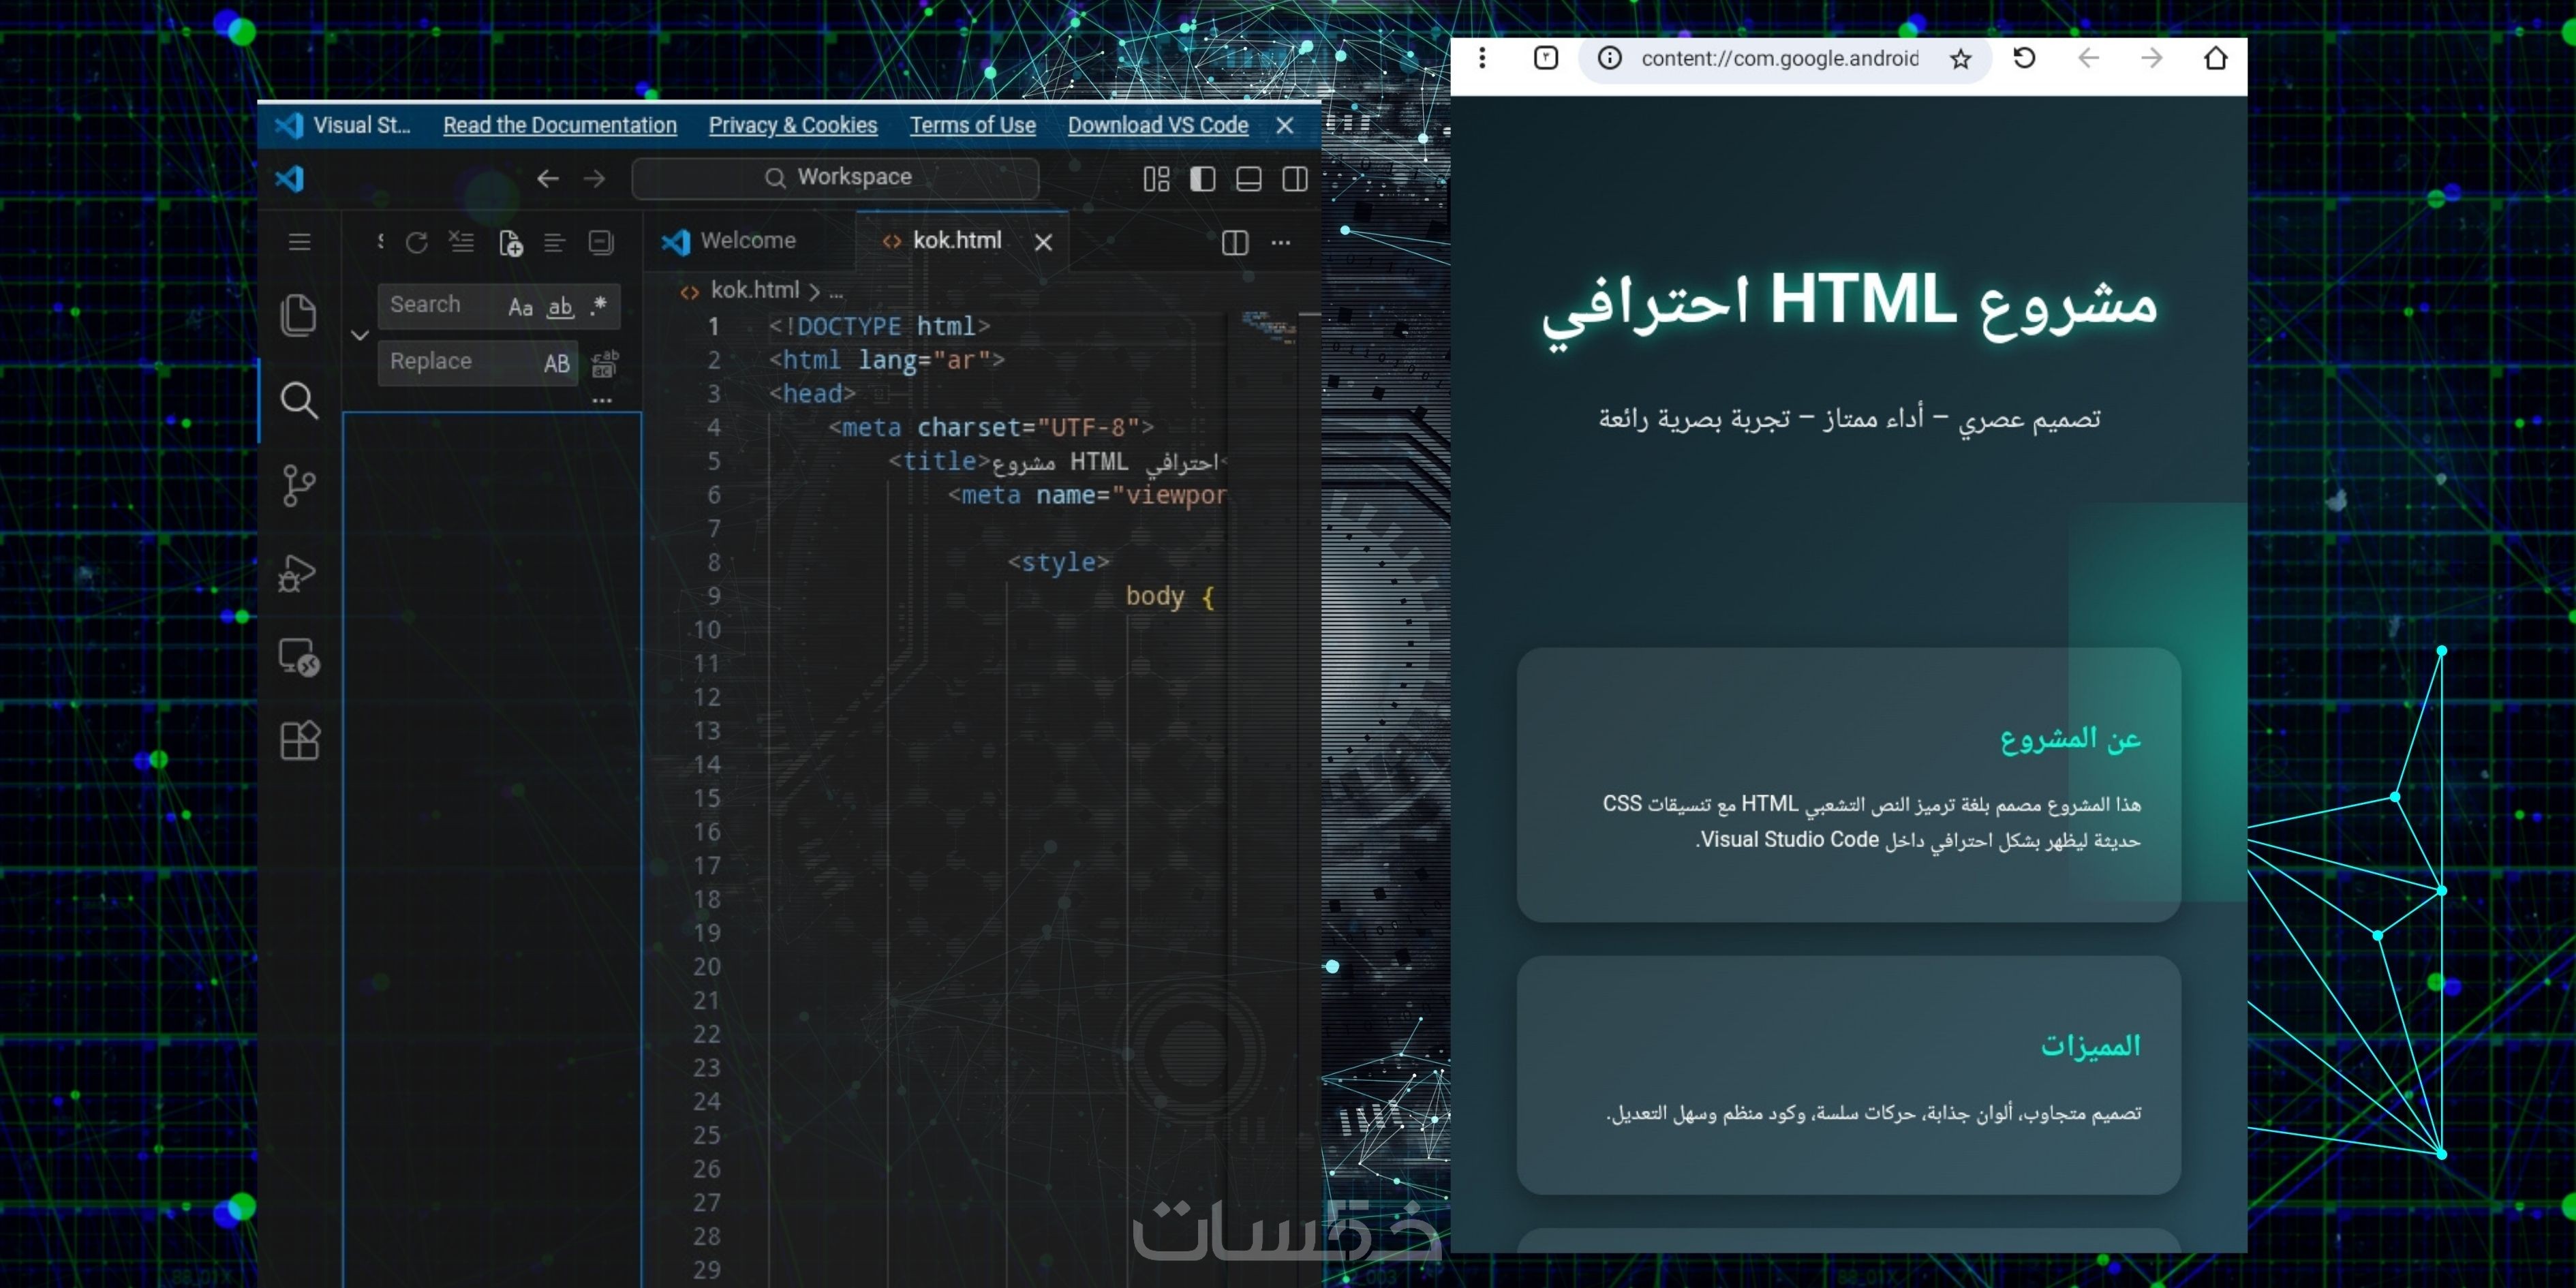Open the Source Control view
The height and width of the screenshot is (1288, 2576).
coord(298,486)
